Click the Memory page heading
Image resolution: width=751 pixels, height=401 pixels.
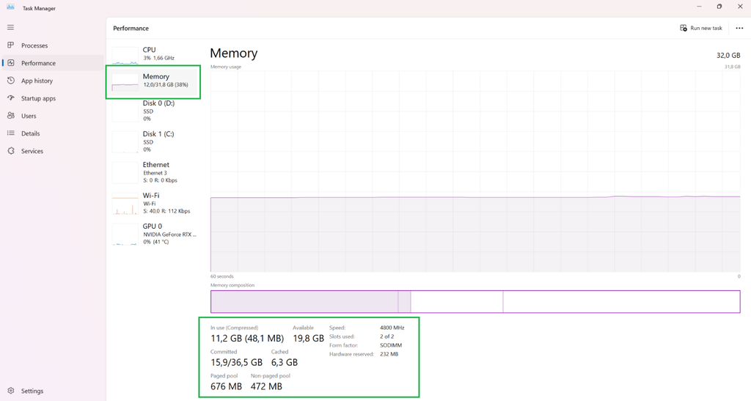click(x=234, y=53)
